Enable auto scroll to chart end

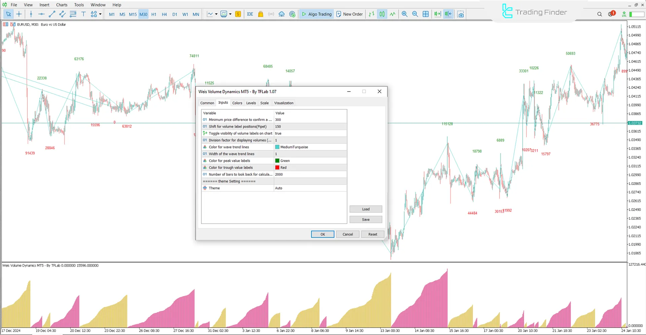pyautogui.click(x=437, y=14)
